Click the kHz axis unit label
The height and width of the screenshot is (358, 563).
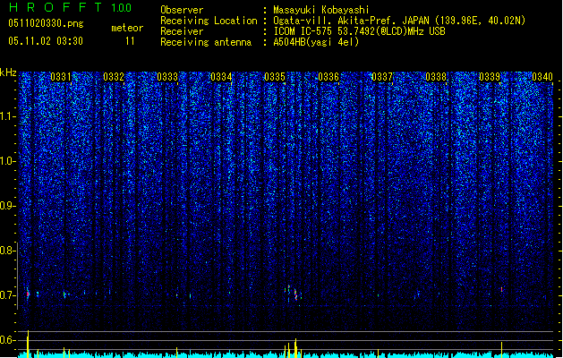(8, 72)
